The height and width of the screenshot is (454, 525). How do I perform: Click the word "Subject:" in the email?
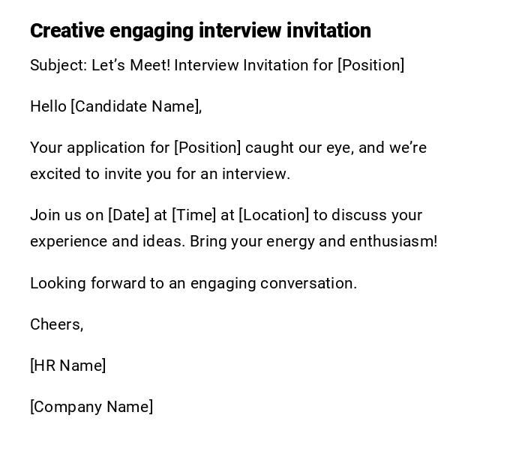(x=58, y=65)
